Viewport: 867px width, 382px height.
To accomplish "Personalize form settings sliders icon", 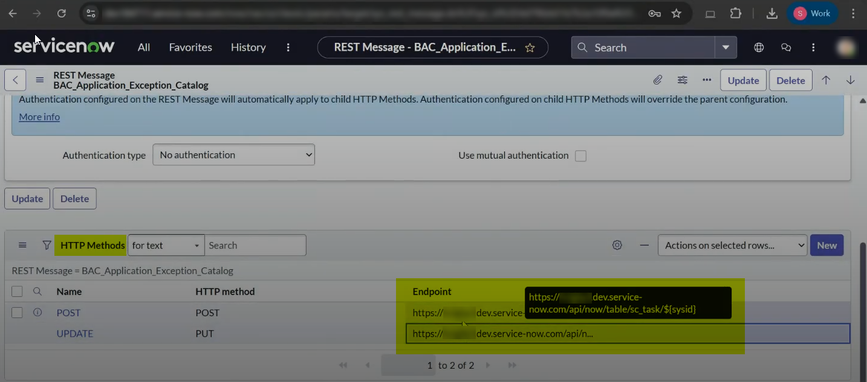I will [682, 80].
